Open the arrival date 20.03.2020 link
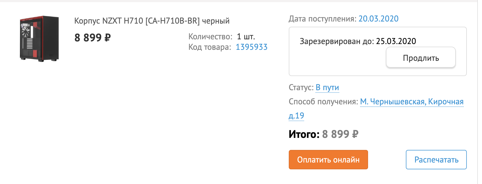This screenshot has height=184, width=482. pyautogui.click(x=378, y=19)
